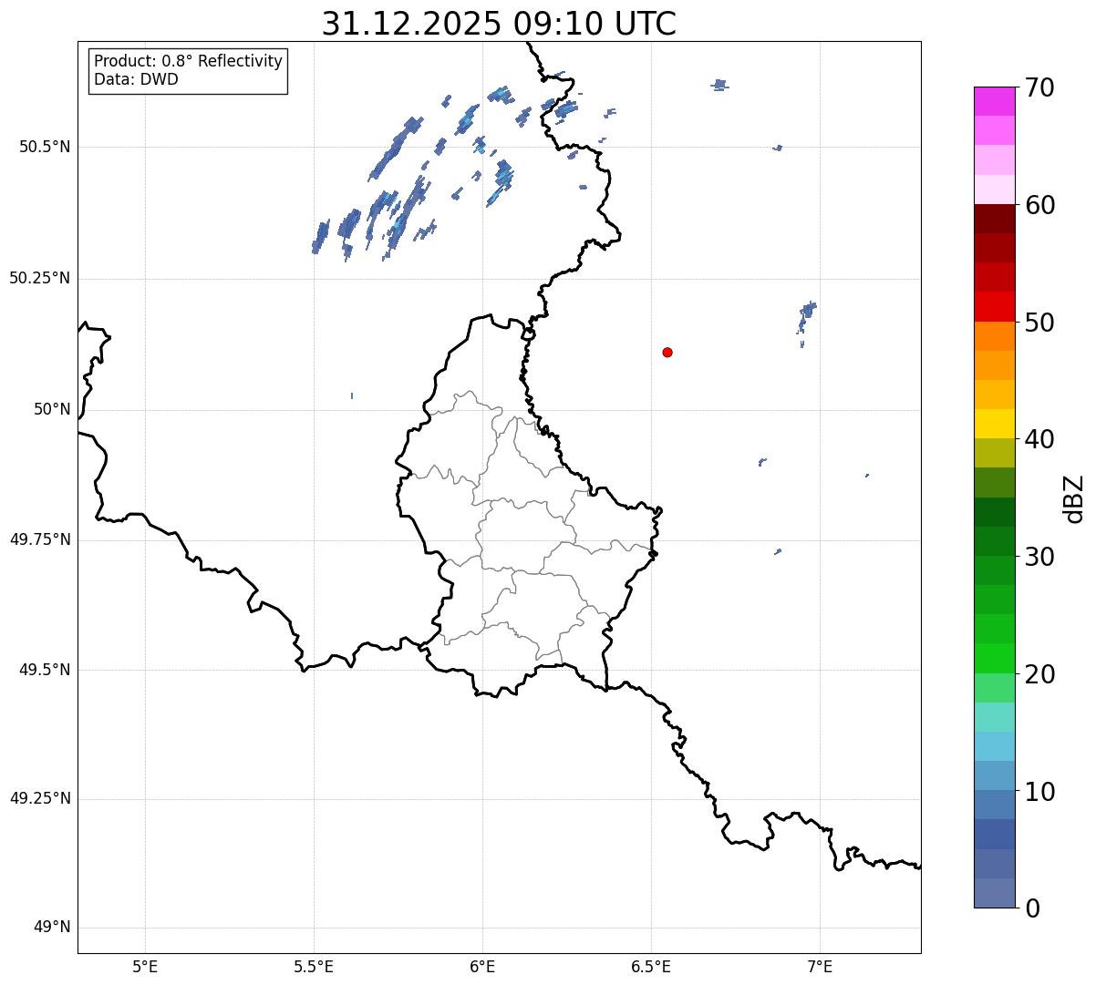Image resolution: width=1096 pixels, height=985 pixels.
Task: Click the 6°E longitude label
Action: (x=482, y=967)
